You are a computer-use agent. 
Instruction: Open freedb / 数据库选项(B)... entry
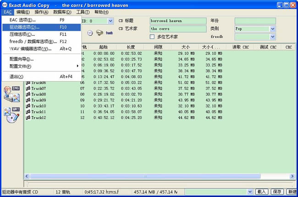[41, 42]
